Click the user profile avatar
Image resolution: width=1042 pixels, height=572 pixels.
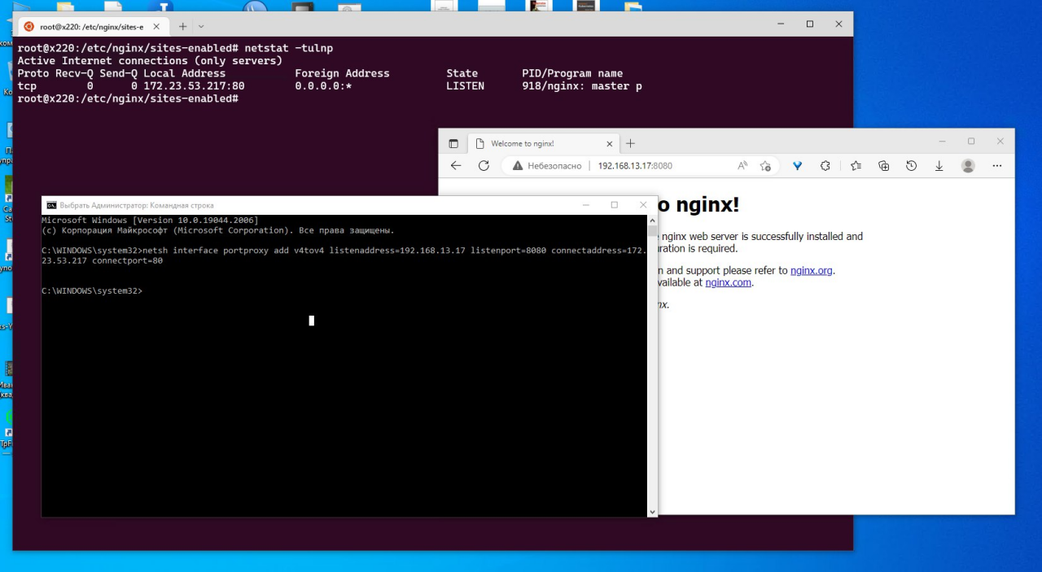tap(968, 165)
